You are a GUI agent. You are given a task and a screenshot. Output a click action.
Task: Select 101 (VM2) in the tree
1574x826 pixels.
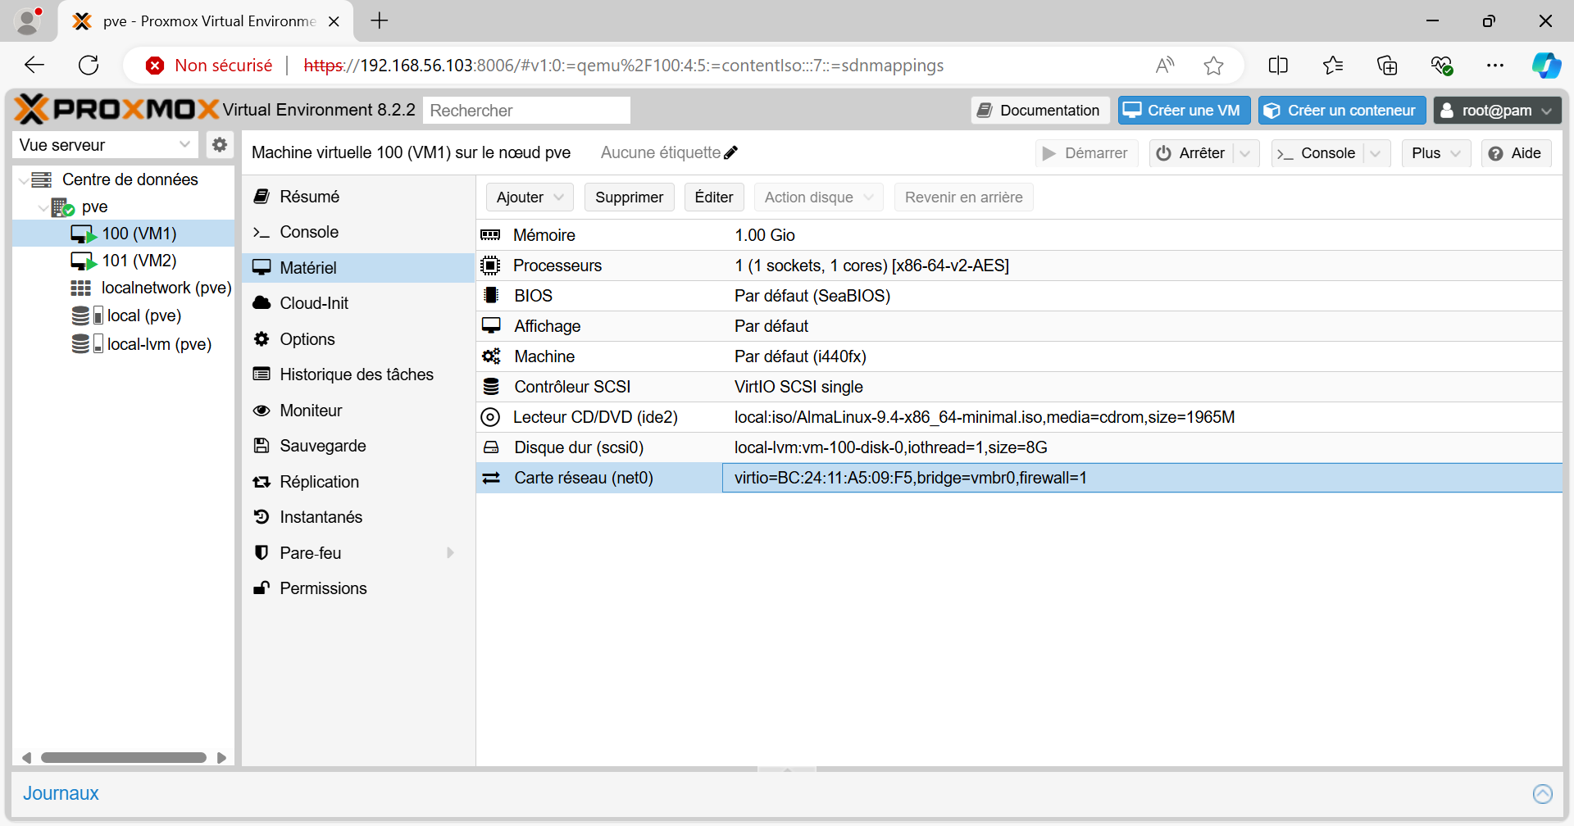pos(124,261)
